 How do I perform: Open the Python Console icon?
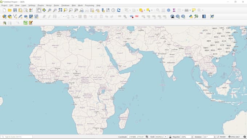tap(191, 17)
